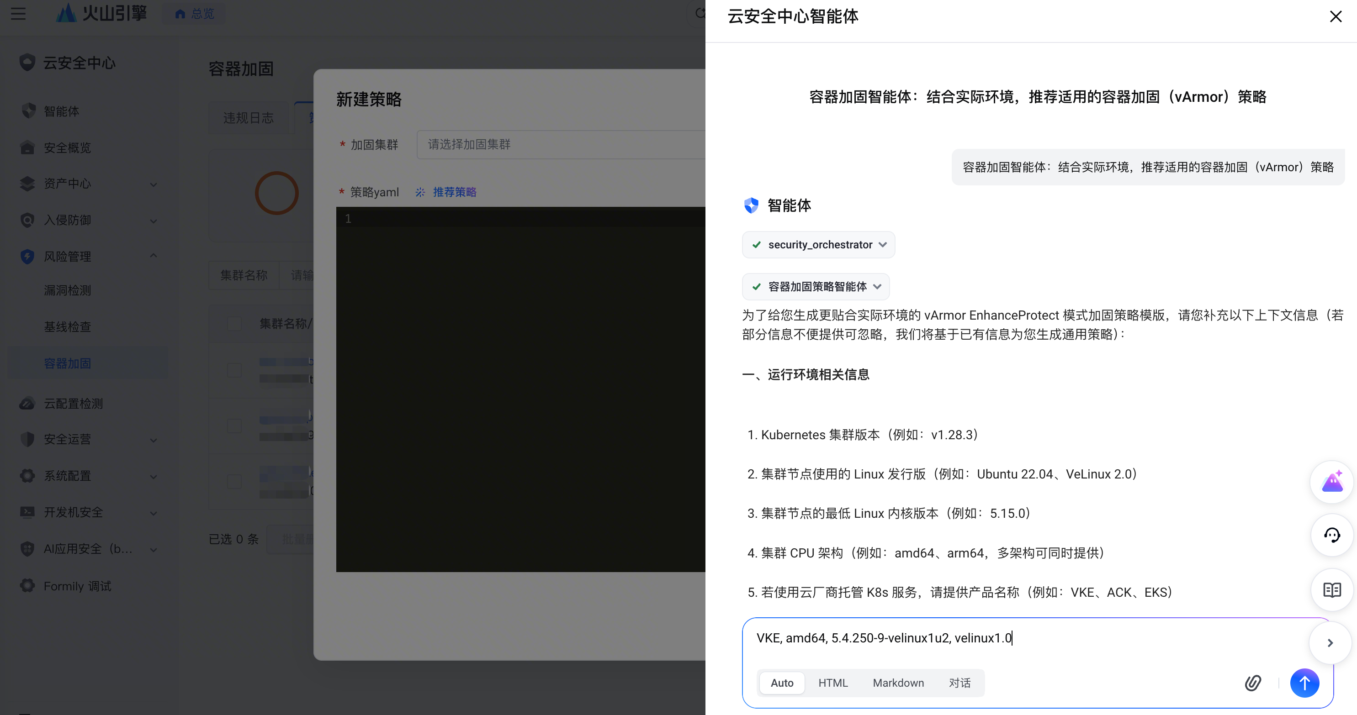Click the Formily 调试 gear icon
Viewport: 1357px width, 715px height.
tap(27, 585)
